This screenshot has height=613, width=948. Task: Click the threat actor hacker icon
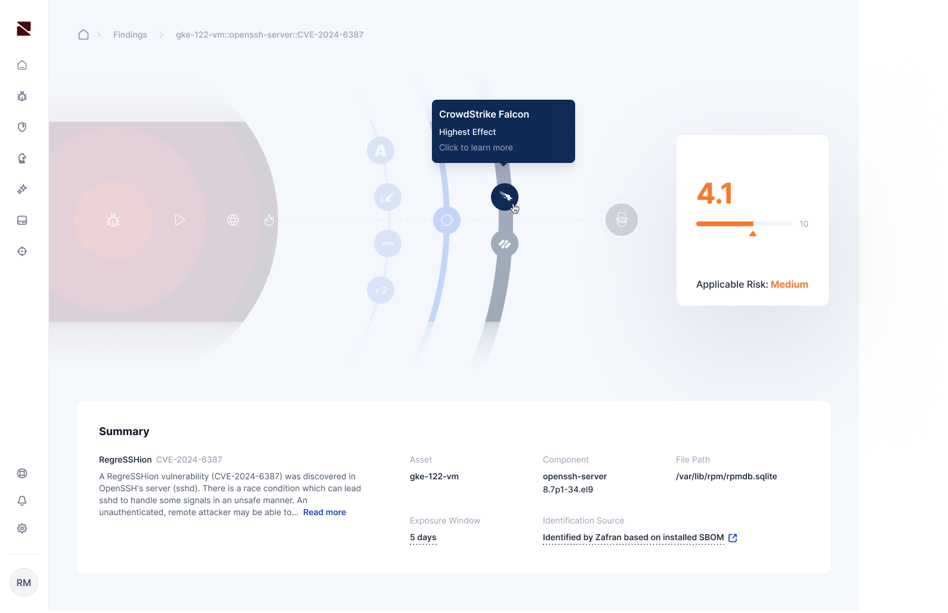coord(621,220)
